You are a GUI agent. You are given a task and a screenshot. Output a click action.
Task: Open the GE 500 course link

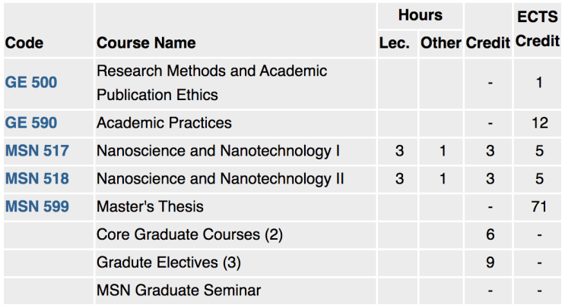coord(31,83)
